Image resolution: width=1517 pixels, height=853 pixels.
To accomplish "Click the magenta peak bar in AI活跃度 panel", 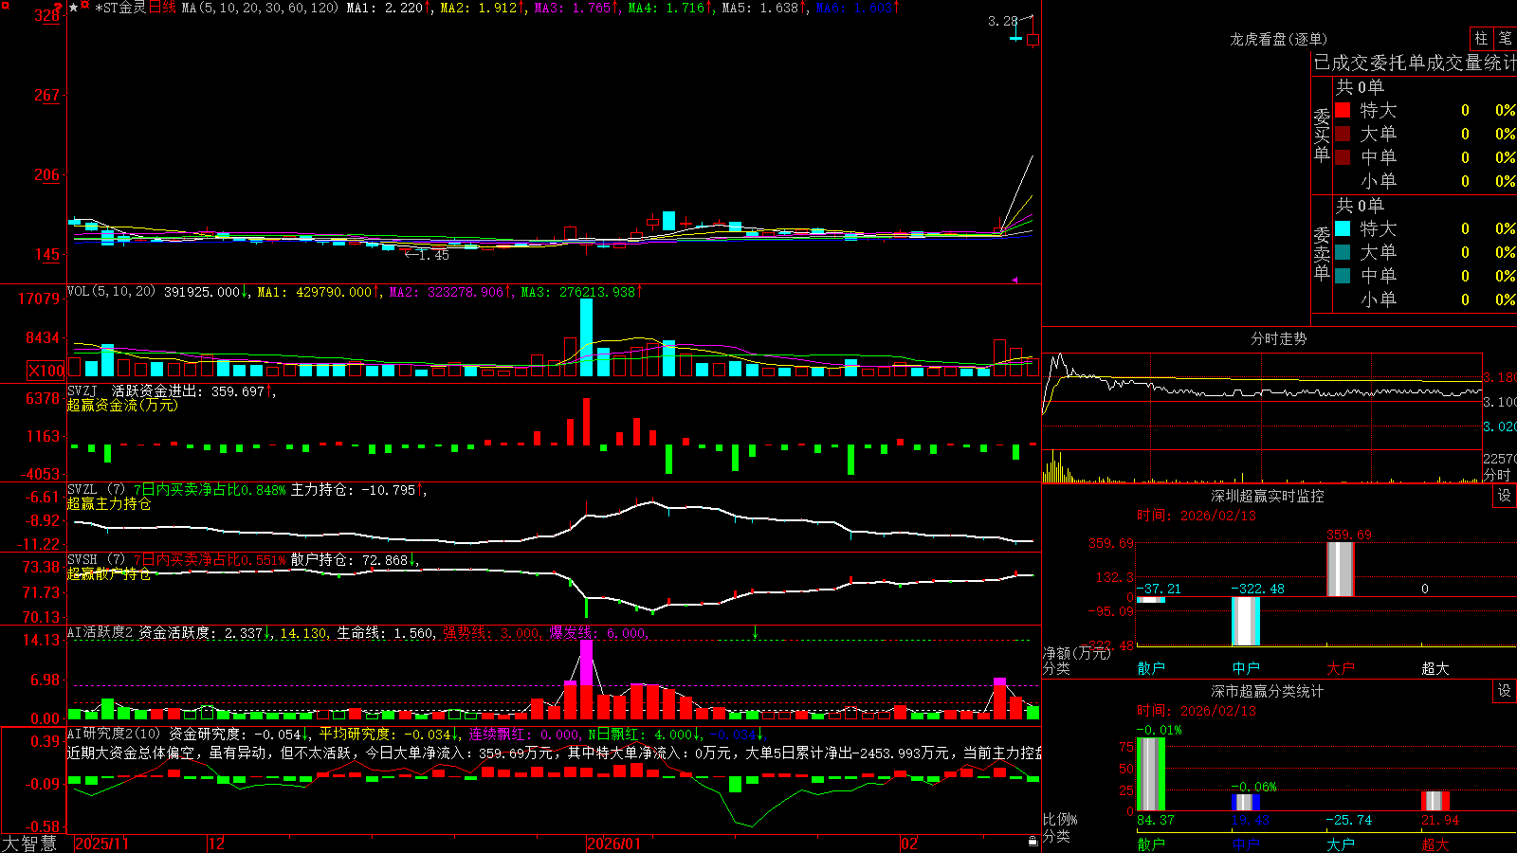I will 587,663.
